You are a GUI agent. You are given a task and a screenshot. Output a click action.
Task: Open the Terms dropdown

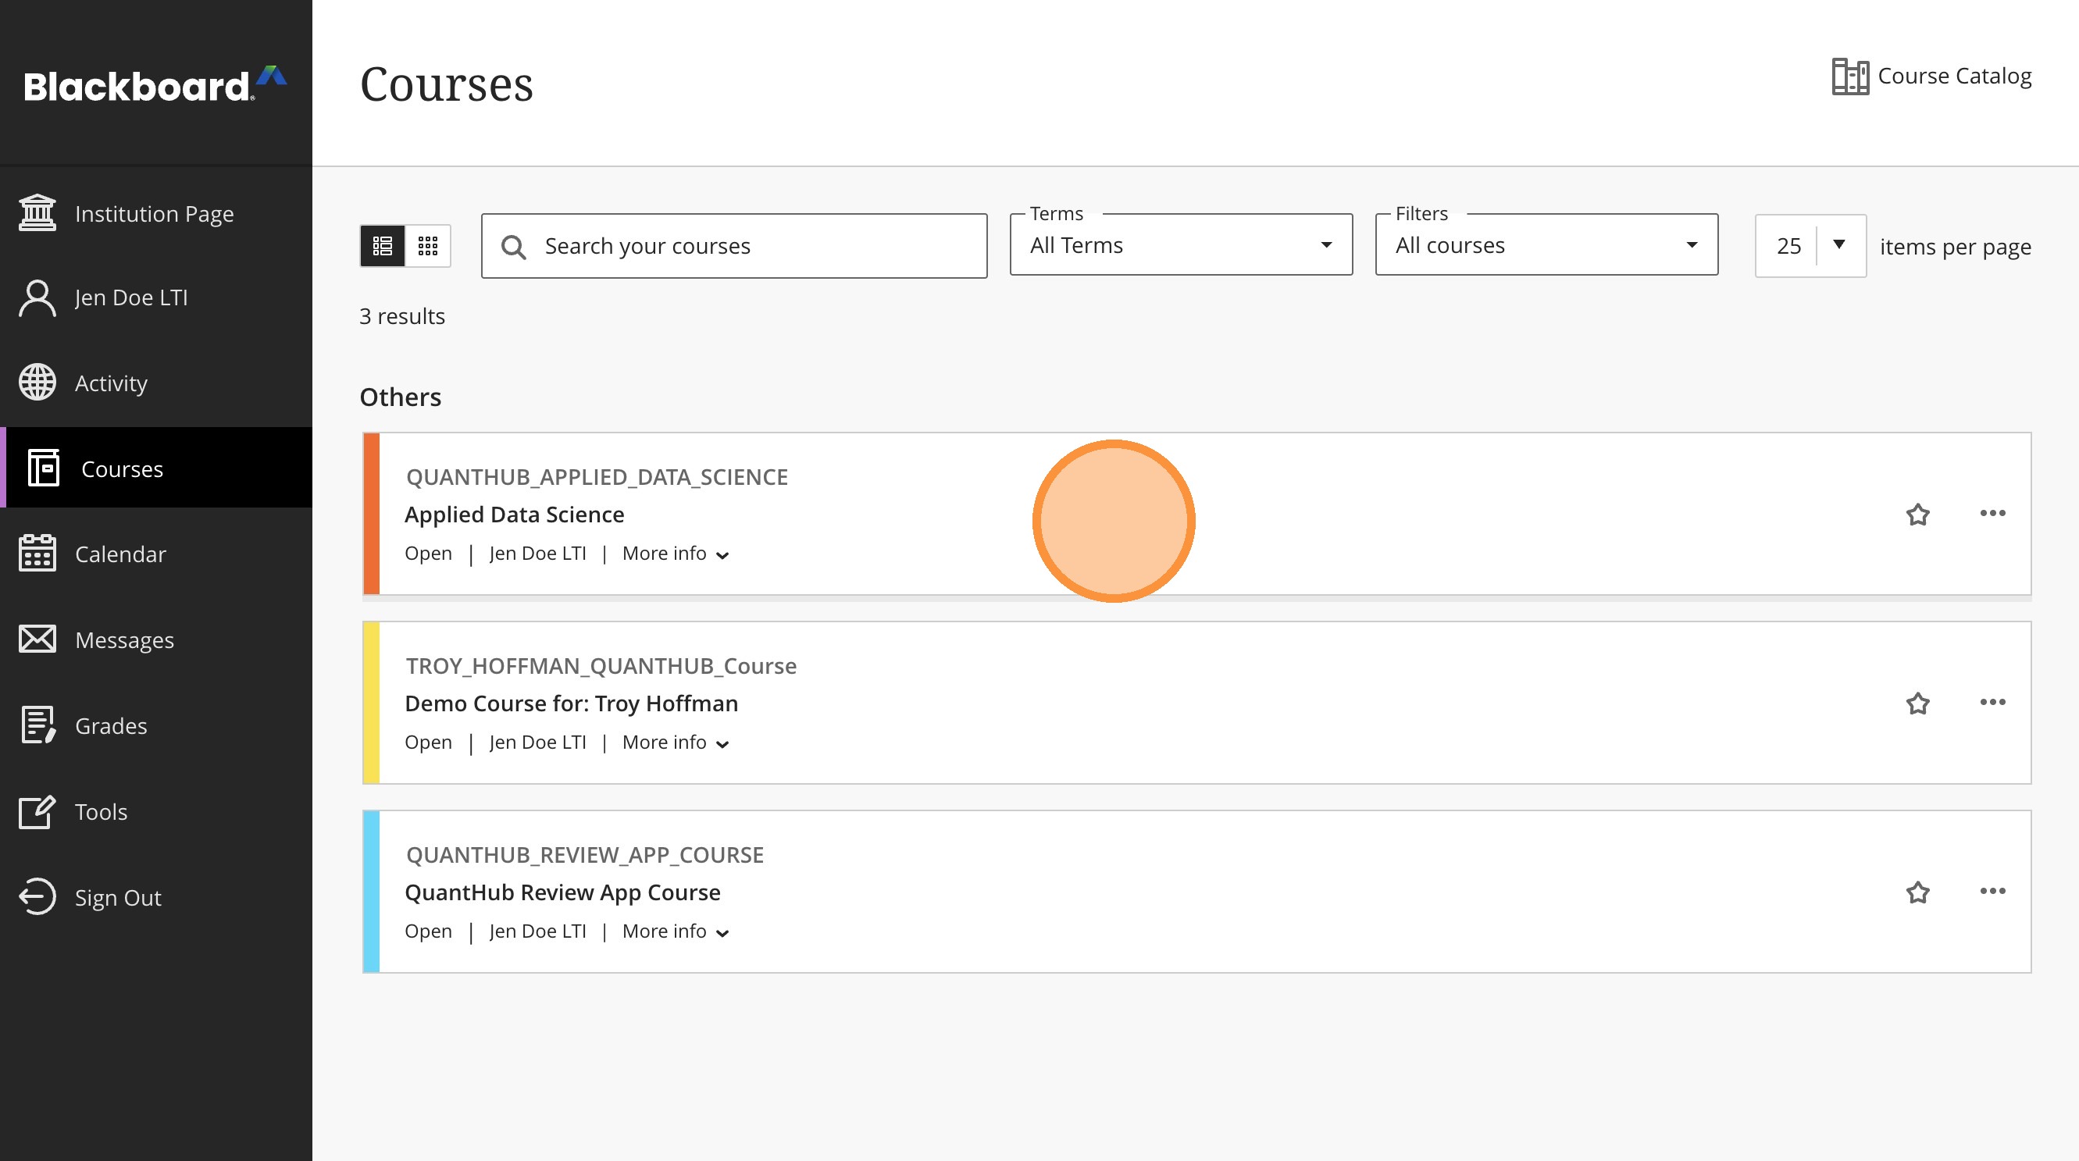coord(1180,245)
